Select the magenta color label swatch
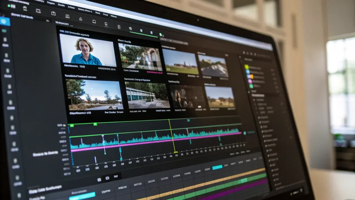Image resolution: width=355 pixels, height=200 pixels. coord(250,81)
